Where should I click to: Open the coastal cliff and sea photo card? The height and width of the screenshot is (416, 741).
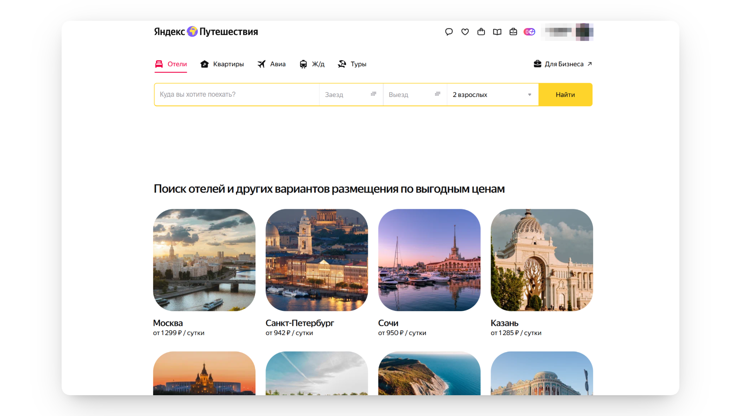(430, 373)
